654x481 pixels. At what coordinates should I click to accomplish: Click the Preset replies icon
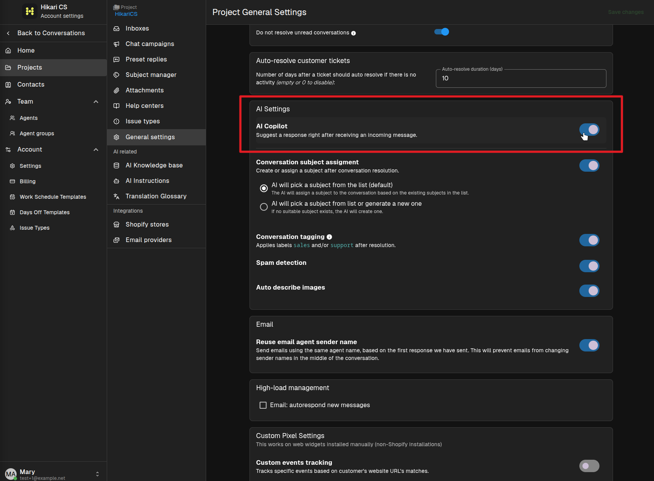(116, 60)
